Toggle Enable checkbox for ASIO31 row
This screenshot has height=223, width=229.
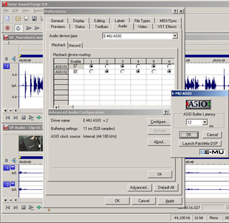point(76,66)
